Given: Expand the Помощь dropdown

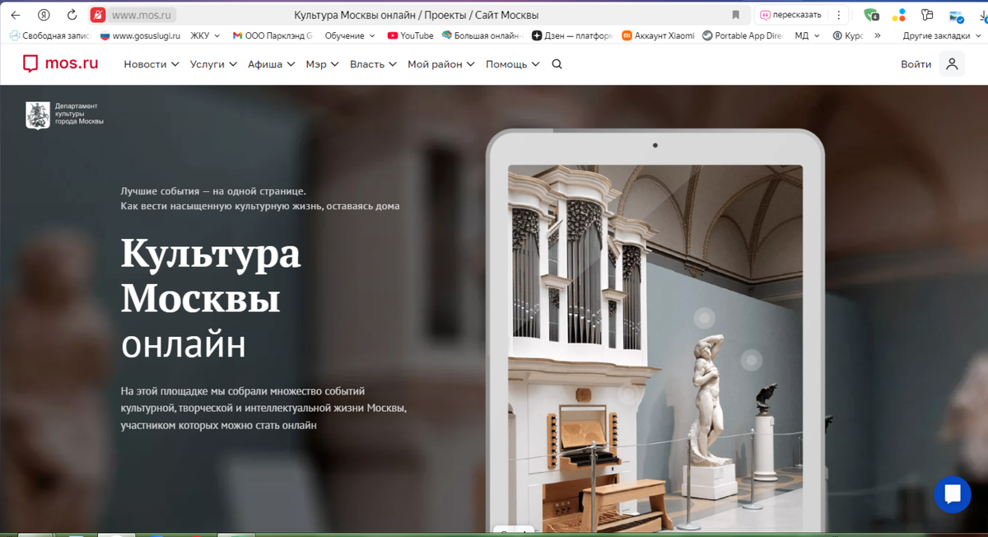Looking at the screenshot, I should pos(513,64).
